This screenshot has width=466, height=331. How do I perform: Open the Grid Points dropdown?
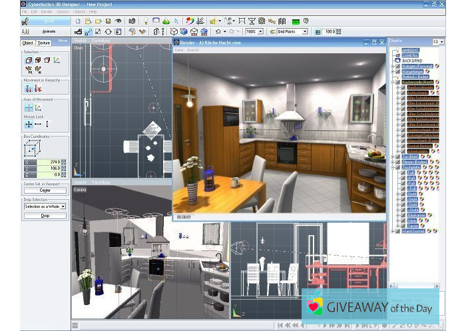click(305, 31)
